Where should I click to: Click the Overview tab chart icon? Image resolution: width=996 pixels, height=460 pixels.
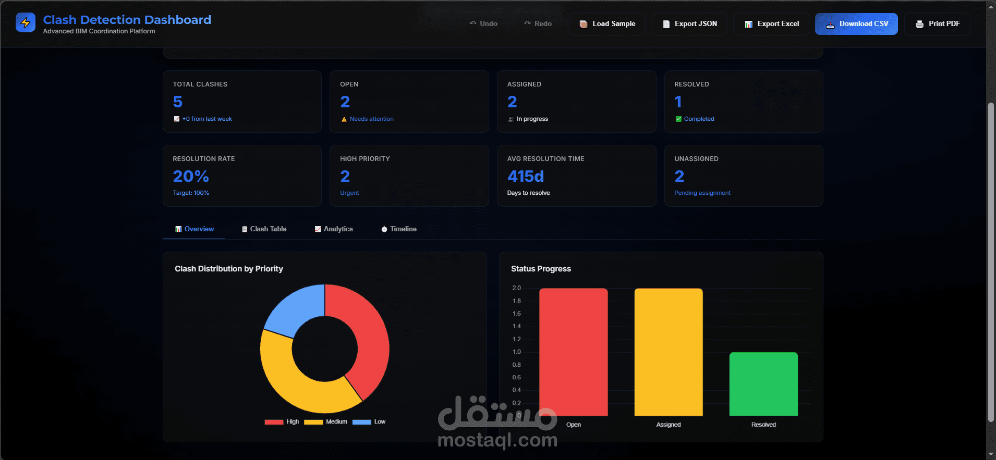coord(178,229)
